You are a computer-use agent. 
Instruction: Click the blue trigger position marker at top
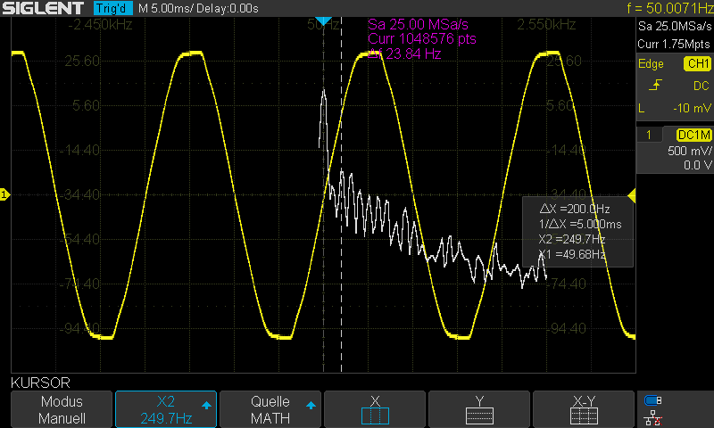point(323,21)
